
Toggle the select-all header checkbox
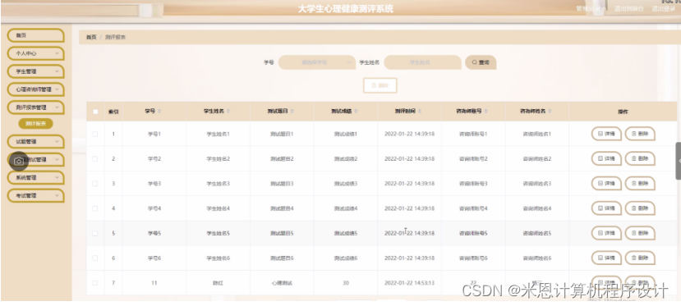95,112
